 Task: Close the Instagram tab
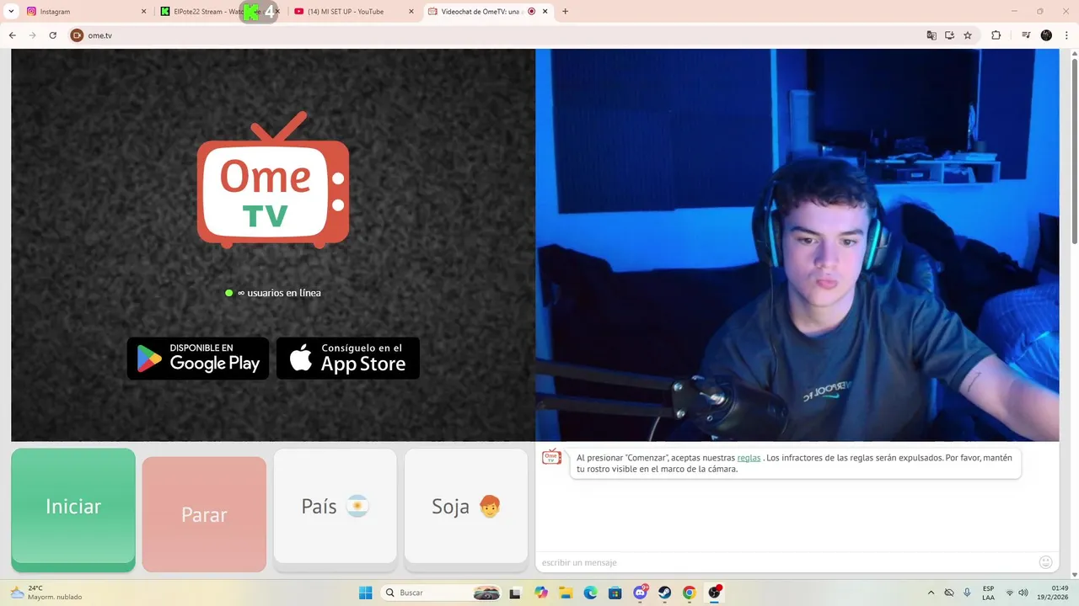click(143, 12)
